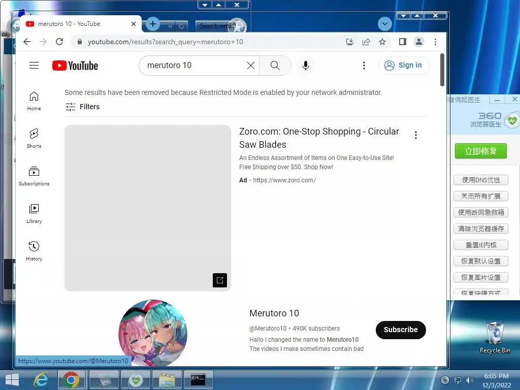This screenshot has height=390, width=520.
Task: Open the Zoro.com ad title link
Action: pyautogui.click(x=319, y=138)
